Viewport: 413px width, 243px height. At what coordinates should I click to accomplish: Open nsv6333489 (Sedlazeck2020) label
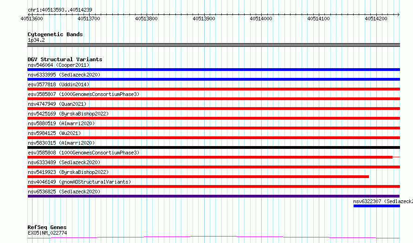tap(64, 162)
